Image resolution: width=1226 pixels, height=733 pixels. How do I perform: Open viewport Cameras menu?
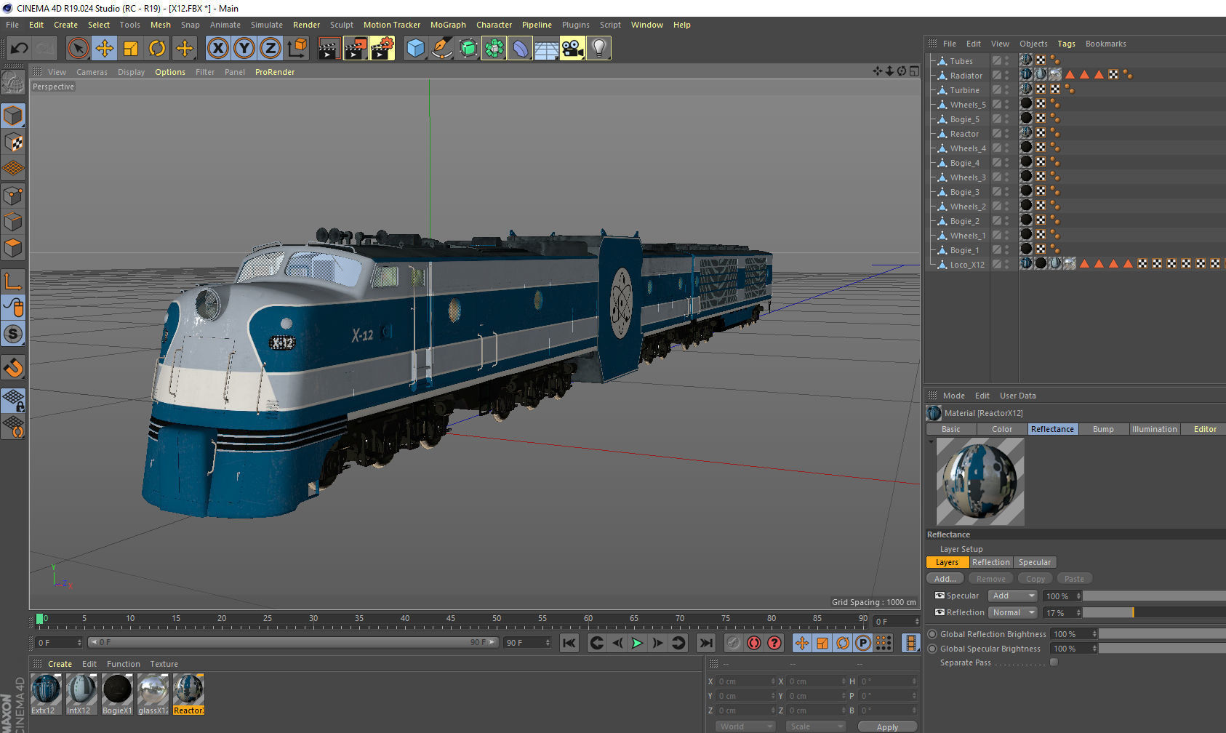pyautogui.click(x=92, y=72)
